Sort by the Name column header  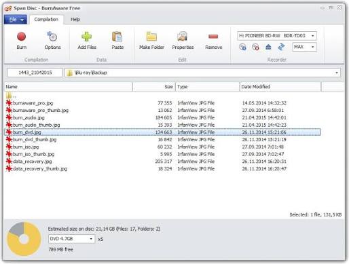click(69, 87)
